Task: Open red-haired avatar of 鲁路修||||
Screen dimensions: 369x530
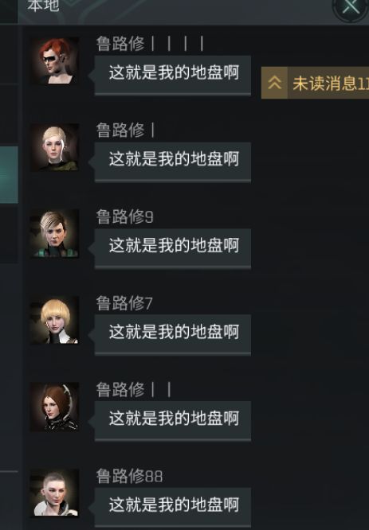Action: (54, 60)
